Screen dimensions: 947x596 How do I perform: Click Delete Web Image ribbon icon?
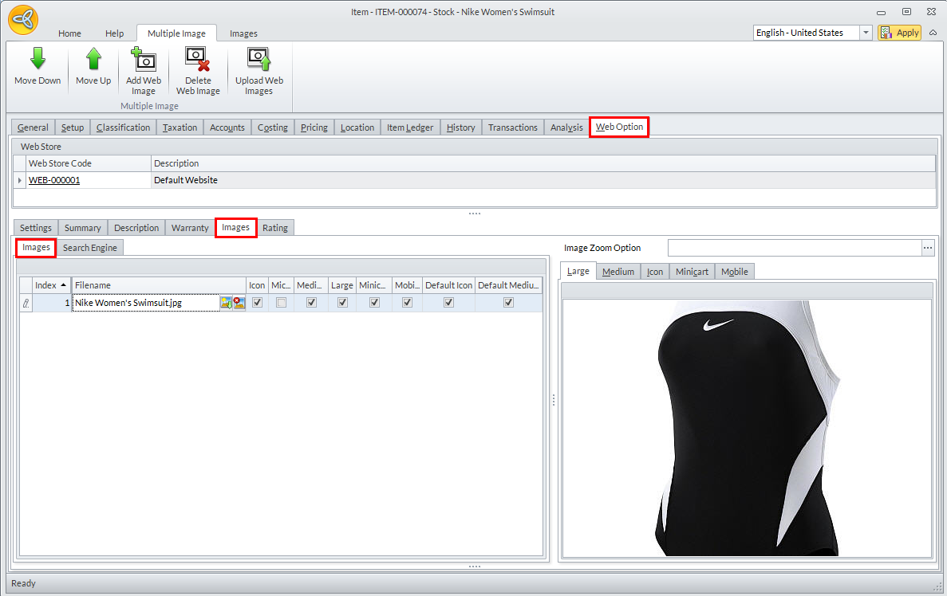coord(198,60)
